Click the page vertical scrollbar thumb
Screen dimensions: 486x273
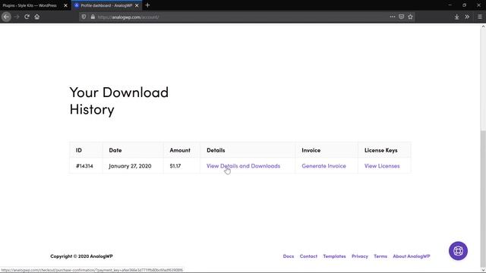483,198
